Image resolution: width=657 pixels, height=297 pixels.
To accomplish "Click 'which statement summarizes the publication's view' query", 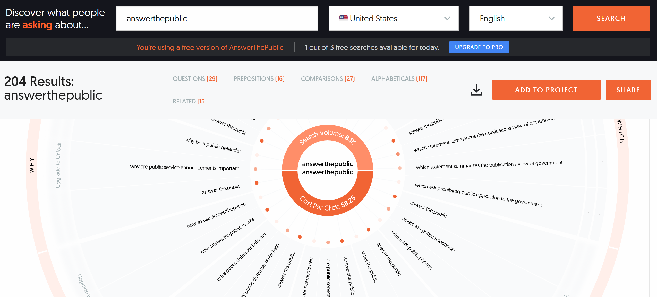I will pyautogui.click(x=489, y=165).
